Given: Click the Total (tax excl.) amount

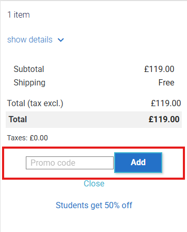Looking at the screenshot, I should coord(166,103).
